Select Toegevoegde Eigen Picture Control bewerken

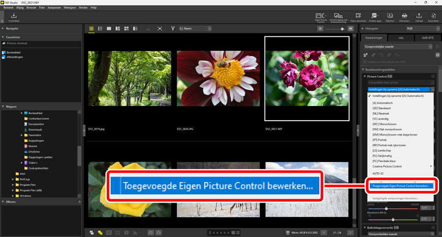coord(401,186)
